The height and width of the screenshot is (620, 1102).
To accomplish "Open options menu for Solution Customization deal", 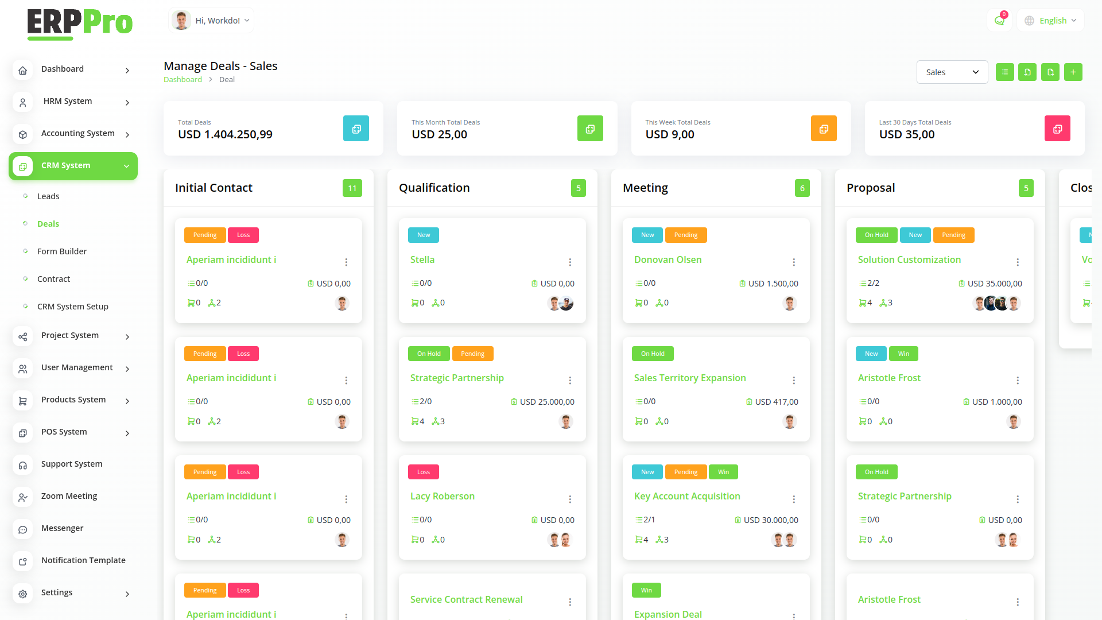I will point(1018,262).
